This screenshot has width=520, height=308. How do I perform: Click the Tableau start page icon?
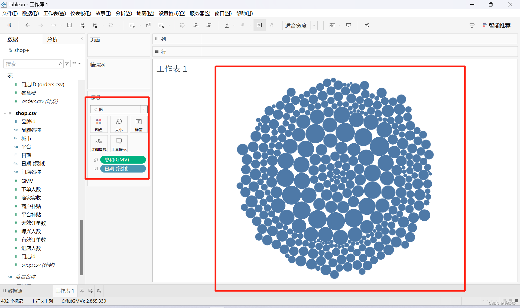point(9,25)
